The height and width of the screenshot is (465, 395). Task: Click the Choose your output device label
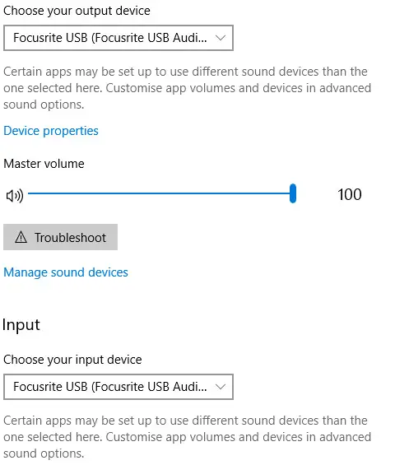(77, 11)
